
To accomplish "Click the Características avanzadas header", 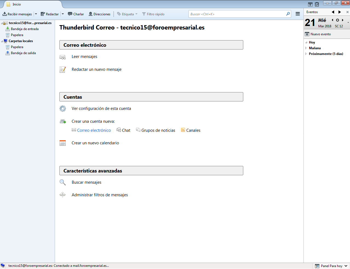I will [x=151, y=171].
